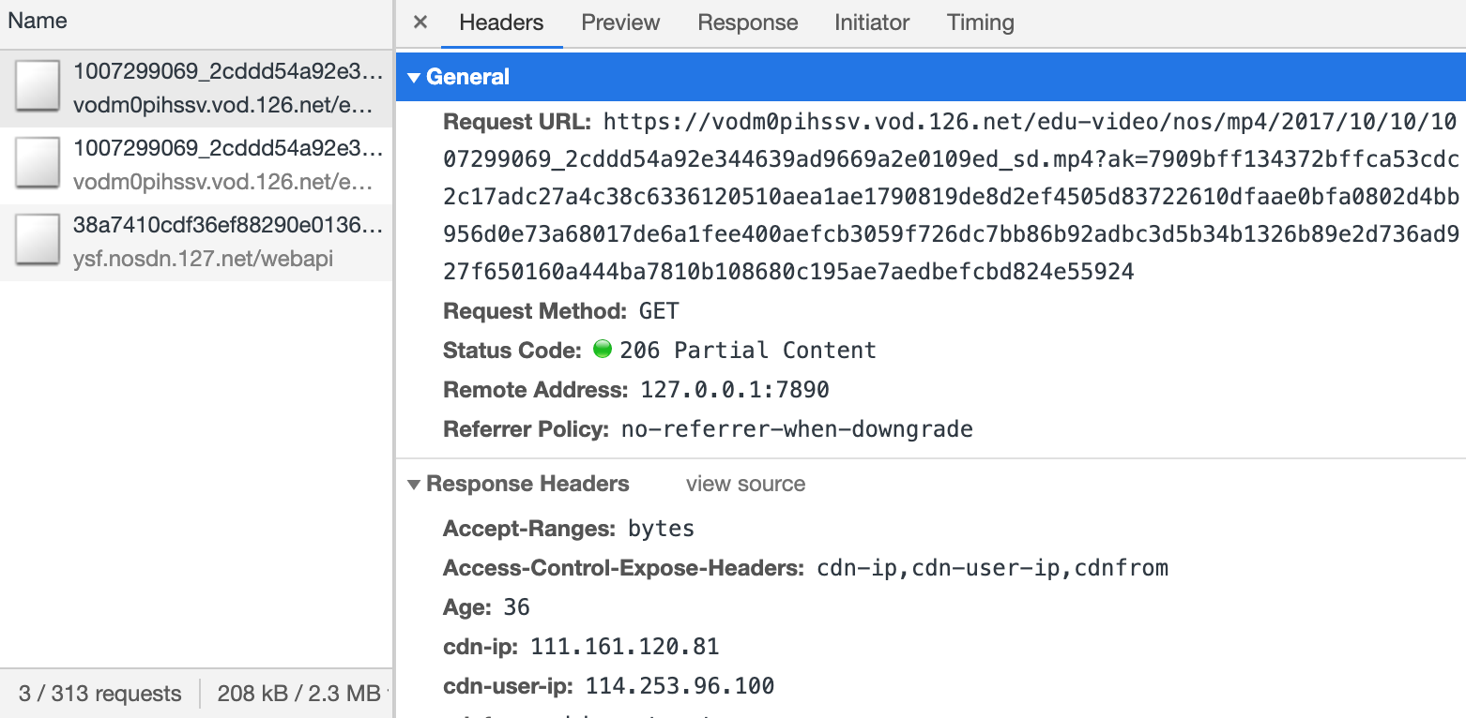The height and width of the screenshot is (718, 1466).
Task: Click view source for Response Headers
Action: tap(745, 484)
